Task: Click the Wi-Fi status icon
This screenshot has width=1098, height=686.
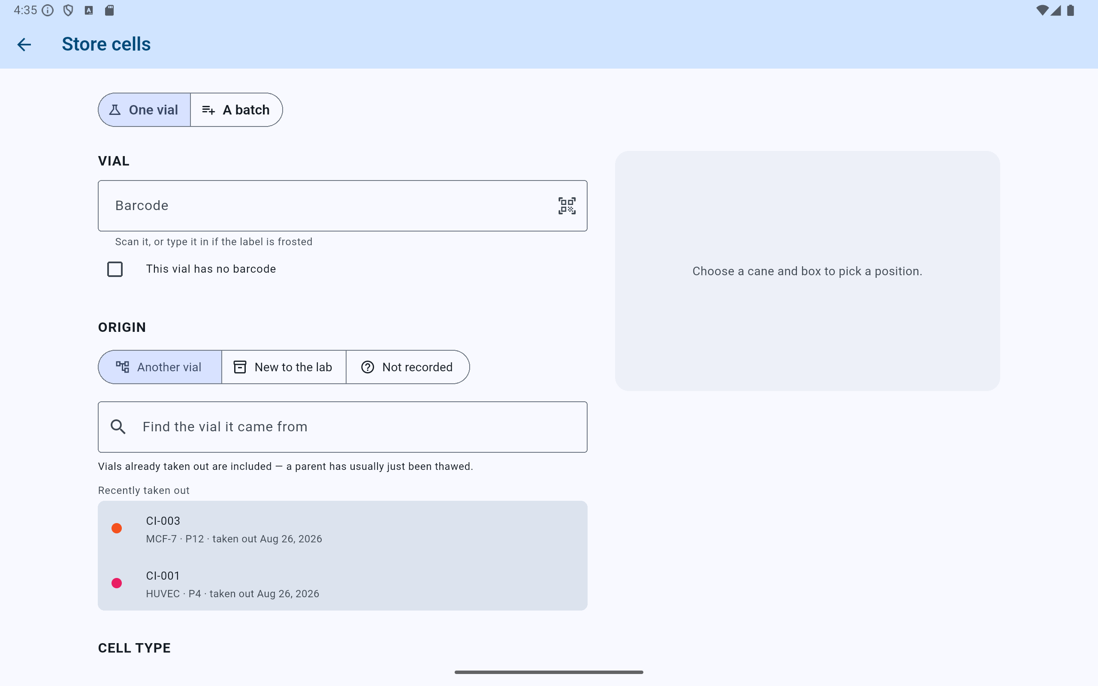Action: click(1042, 10)
